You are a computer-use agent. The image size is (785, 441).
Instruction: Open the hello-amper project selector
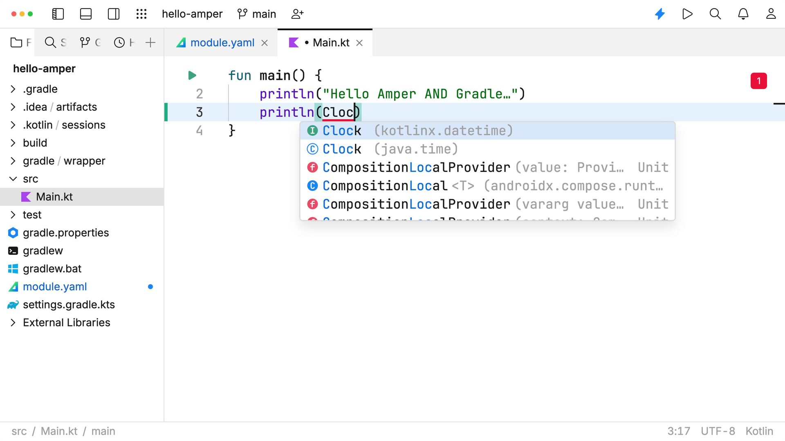coord(192,14)
